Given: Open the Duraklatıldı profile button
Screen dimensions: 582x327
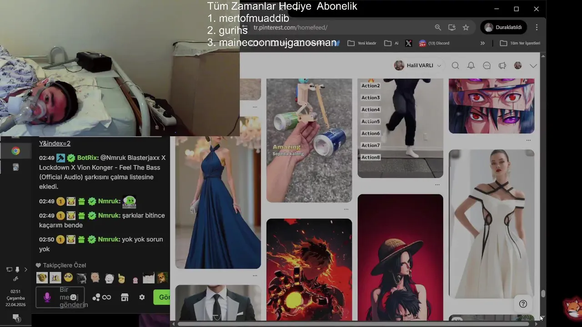Looking at the screenshot, I should 503,27.
